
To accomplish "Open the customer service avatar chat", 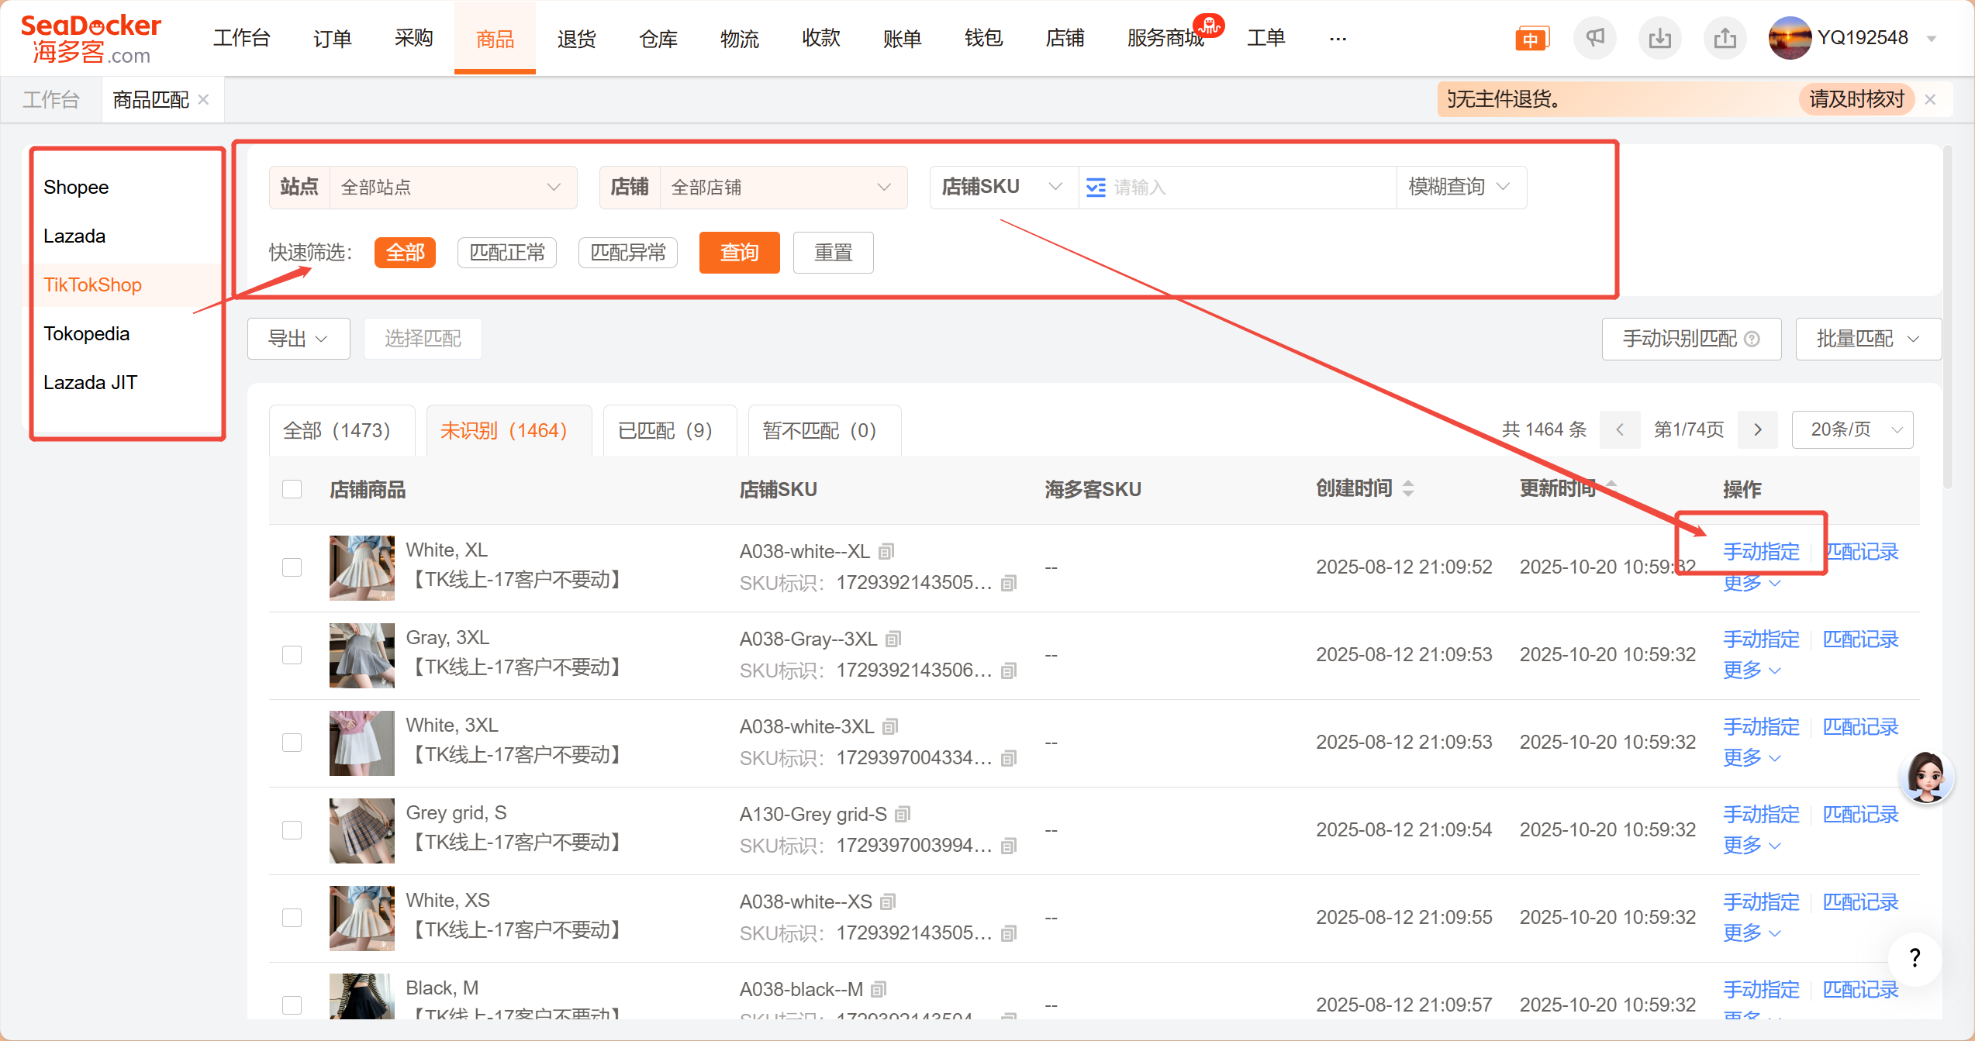I will click(1926, 776).
